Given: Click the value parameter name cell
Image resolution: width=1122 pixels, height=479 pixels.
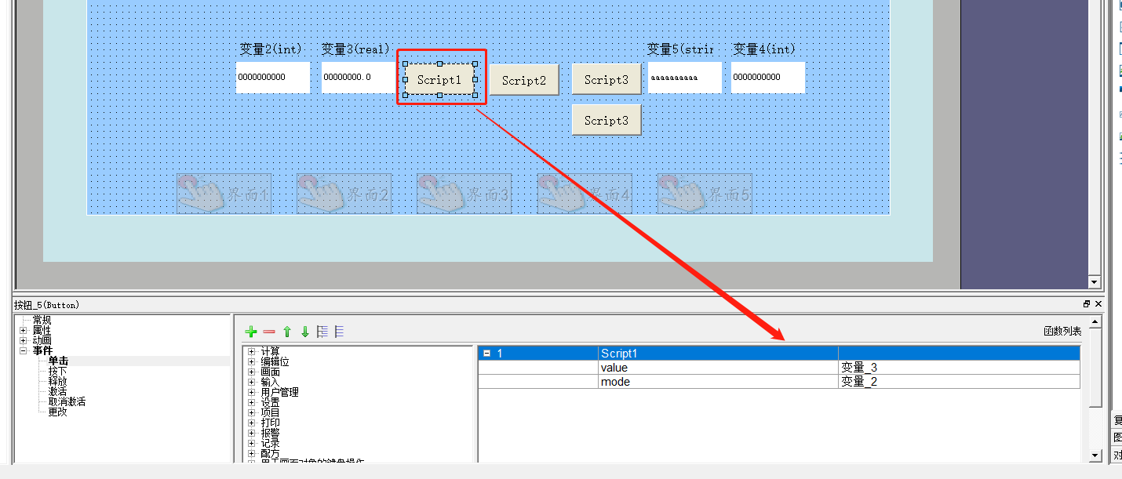Looking at the screenshot, I should (718, 368).
